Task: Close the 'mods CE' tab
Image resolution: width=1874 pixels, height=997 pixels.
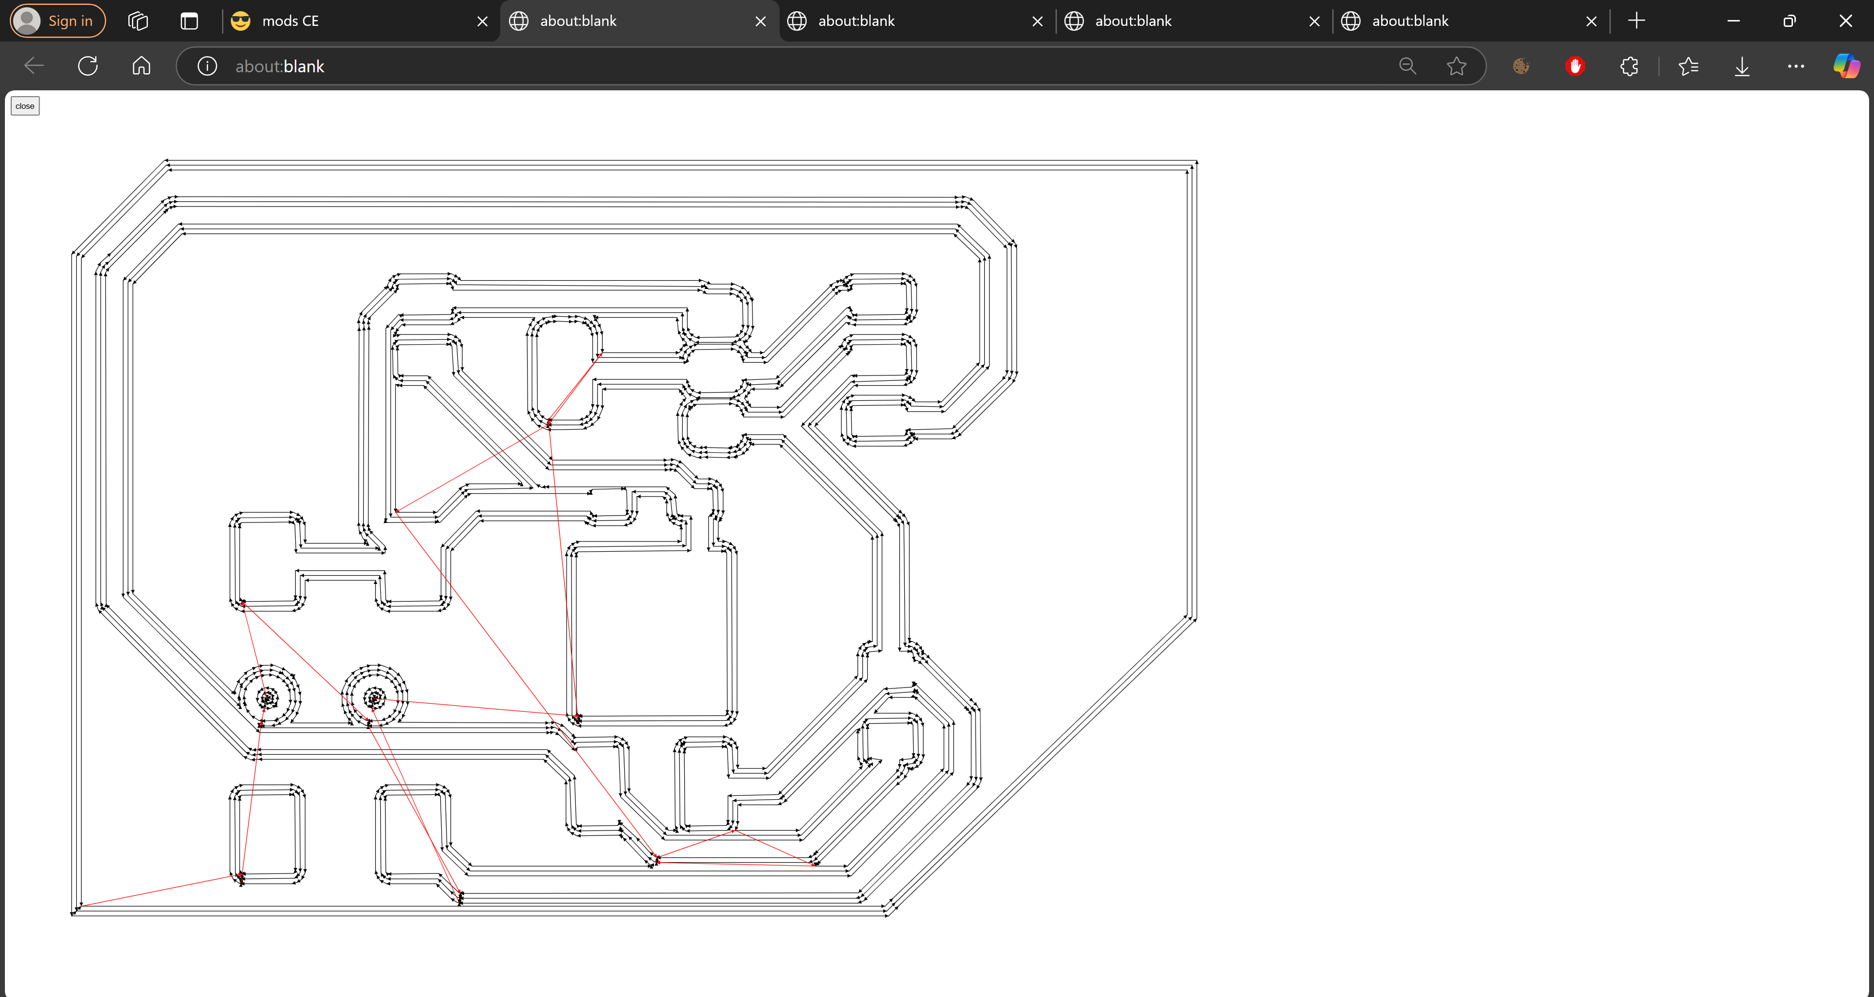Action: (482, 21)
